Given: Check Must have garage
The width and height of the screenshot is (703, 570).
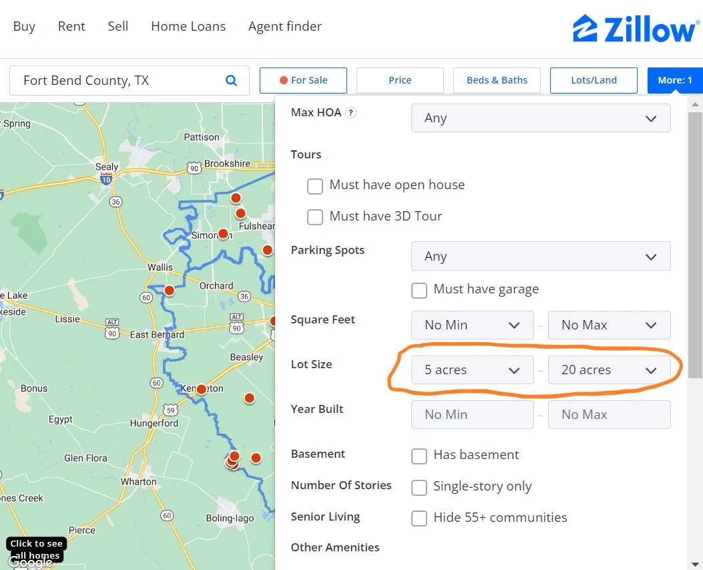Looking at the screenshot, I should pyautogui.click(x=419, y=291).
